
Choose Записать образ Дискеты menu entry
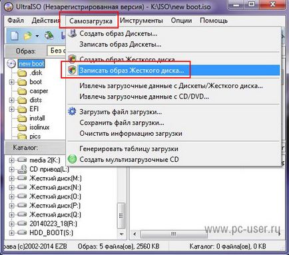click(x=174, y=44)
